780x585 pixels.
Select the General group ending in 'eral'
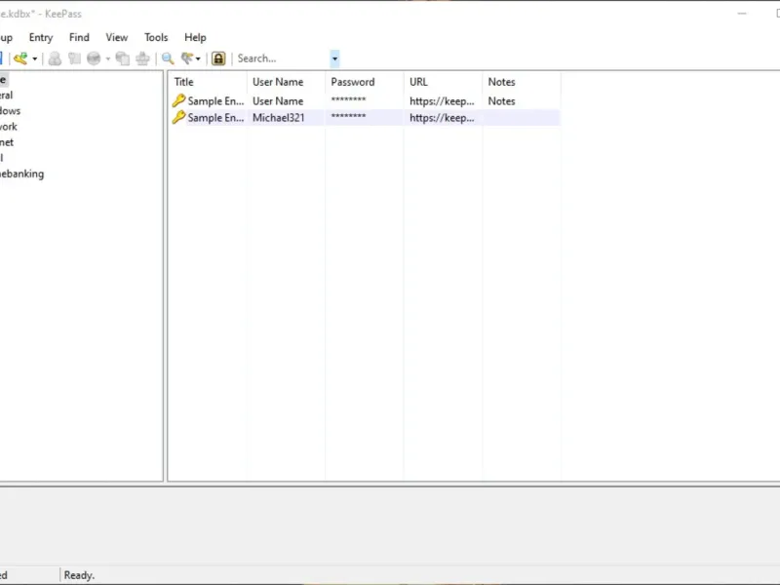click(x=7, y=95)
